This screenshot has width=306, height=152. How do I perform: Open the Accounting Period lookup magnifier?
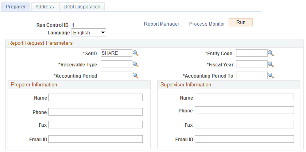tap(136, 76)
